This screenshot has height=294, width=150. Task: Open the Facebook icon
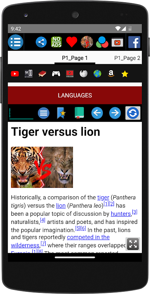(x=134, y=42)
